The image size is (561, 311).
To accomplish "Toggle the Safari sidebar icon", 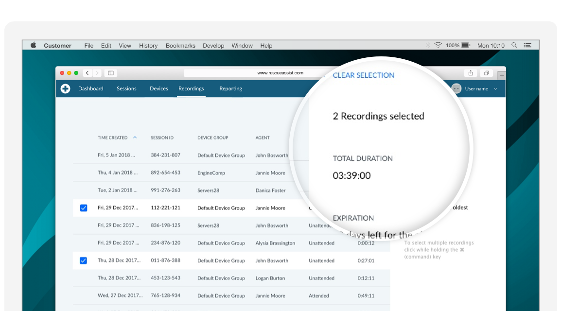I will 111,73.
